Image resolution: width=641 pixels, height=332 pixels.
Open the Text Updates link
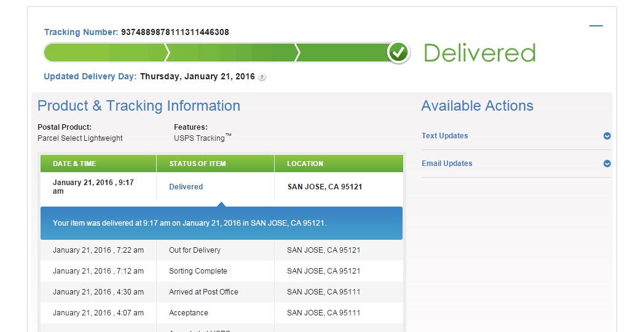[444, 136]
